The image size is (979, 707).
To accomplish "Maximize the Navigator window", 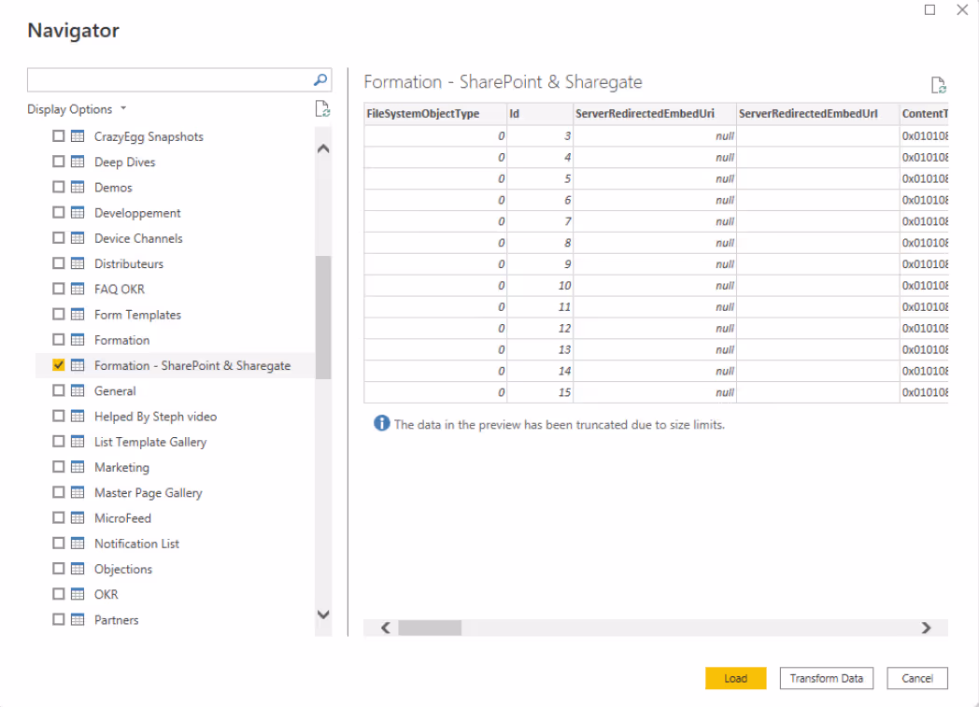I will coord(929,9).
